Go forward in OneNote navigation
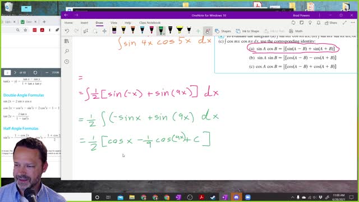 [x=76, y=15]
